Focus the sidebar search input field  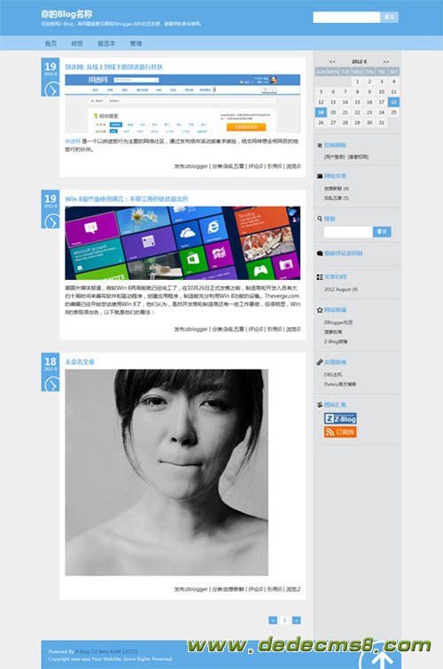point(348,231)
